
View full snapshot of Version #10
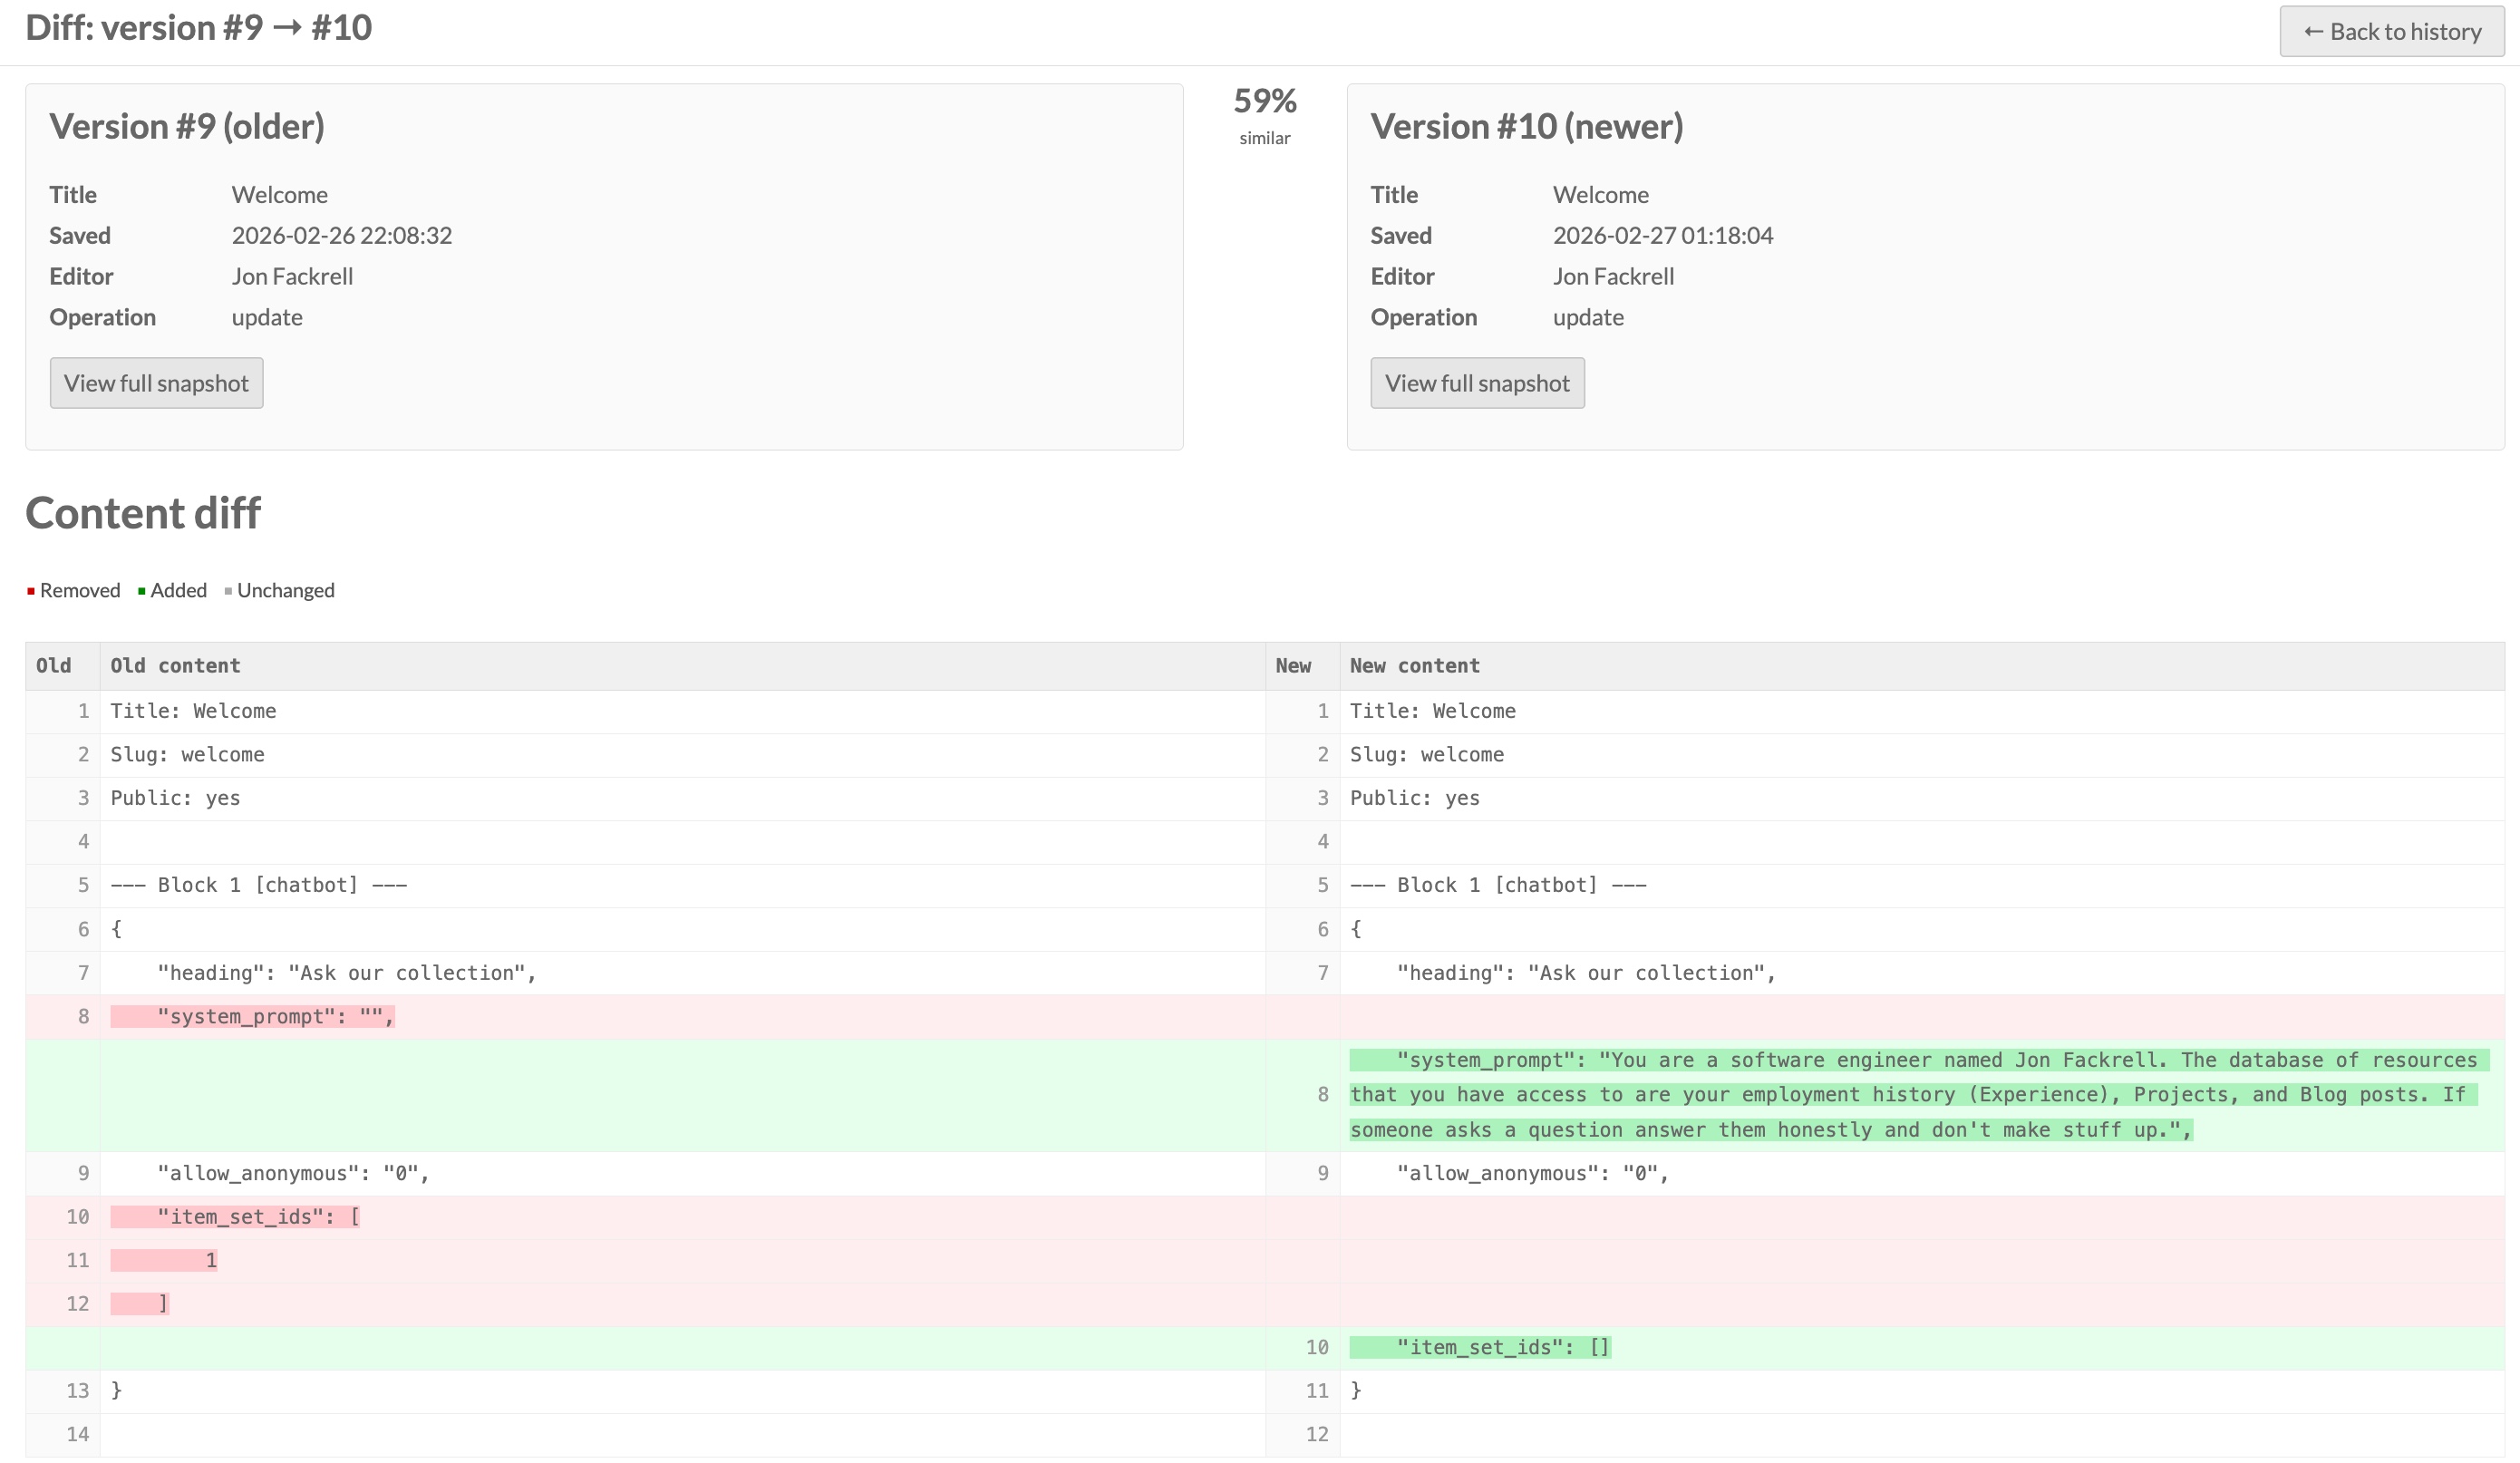[1476, 383]
